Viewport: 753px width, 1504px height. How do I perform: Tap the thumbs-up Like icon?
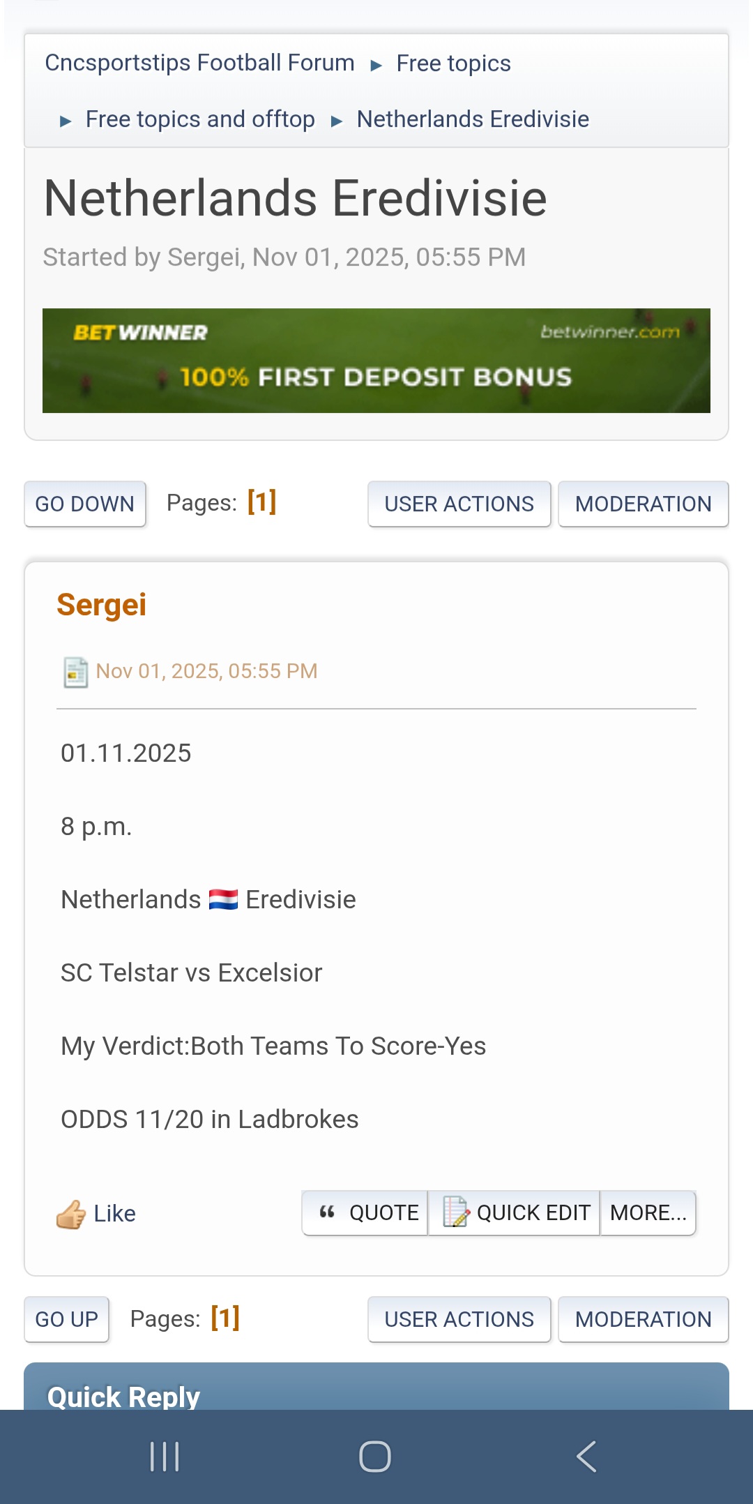point(71,1214)
